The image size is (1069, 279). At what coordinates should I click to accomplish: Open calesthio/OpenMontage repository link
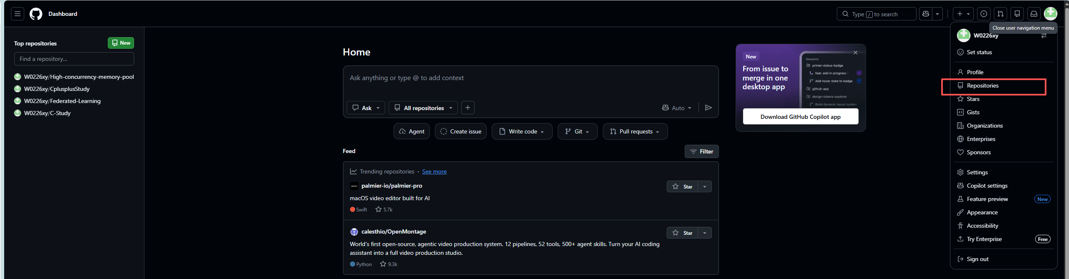tap(394, 231)
